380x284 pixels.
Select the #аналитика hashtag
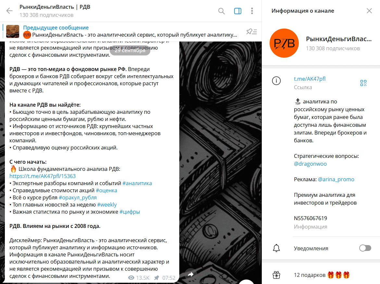pos(137,183)
